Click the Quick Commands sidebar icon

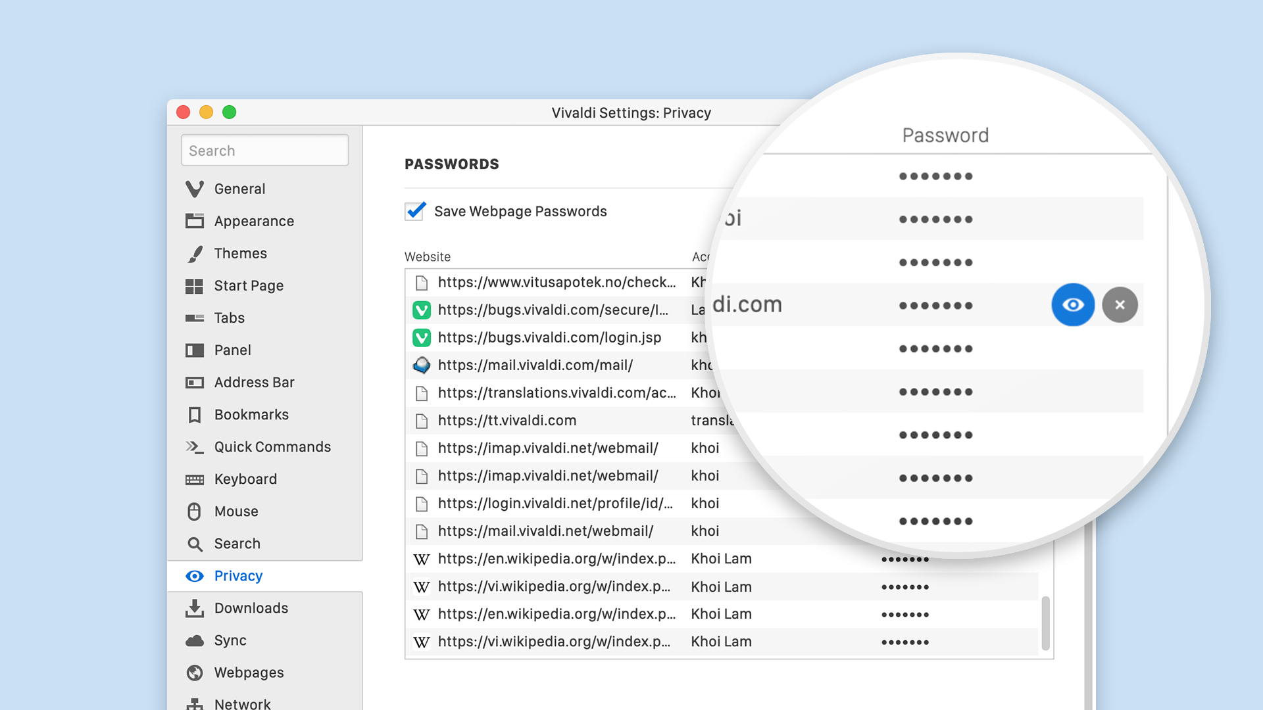(x=195, y=447)
